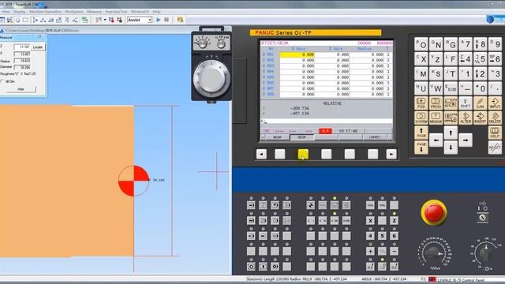Viewport: 505px width, 284px height.
Task: Turn the axis selector knob on pendant
Action: tap(202, 43)
